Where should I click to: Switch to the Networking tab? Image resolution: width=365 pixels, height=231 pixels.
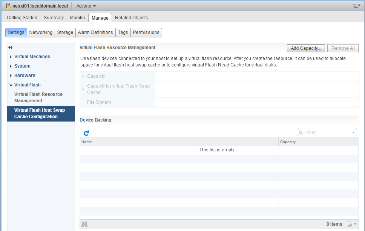pos(40,32)
